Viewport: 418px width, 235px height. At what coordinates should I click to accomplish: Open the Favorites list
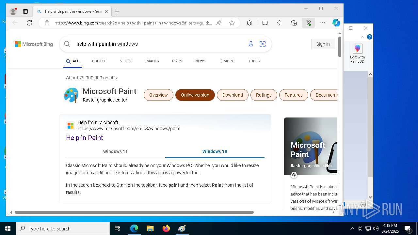[x=280, y=23]
